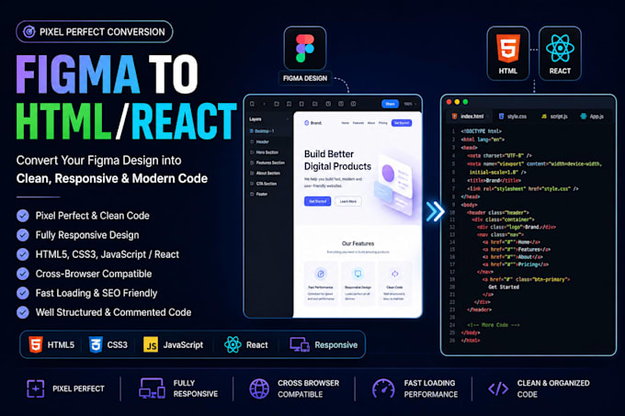This screenshot has width=625, height=416.
Task: Click the FIGMA DESIGN label
Action: [305, 78]
